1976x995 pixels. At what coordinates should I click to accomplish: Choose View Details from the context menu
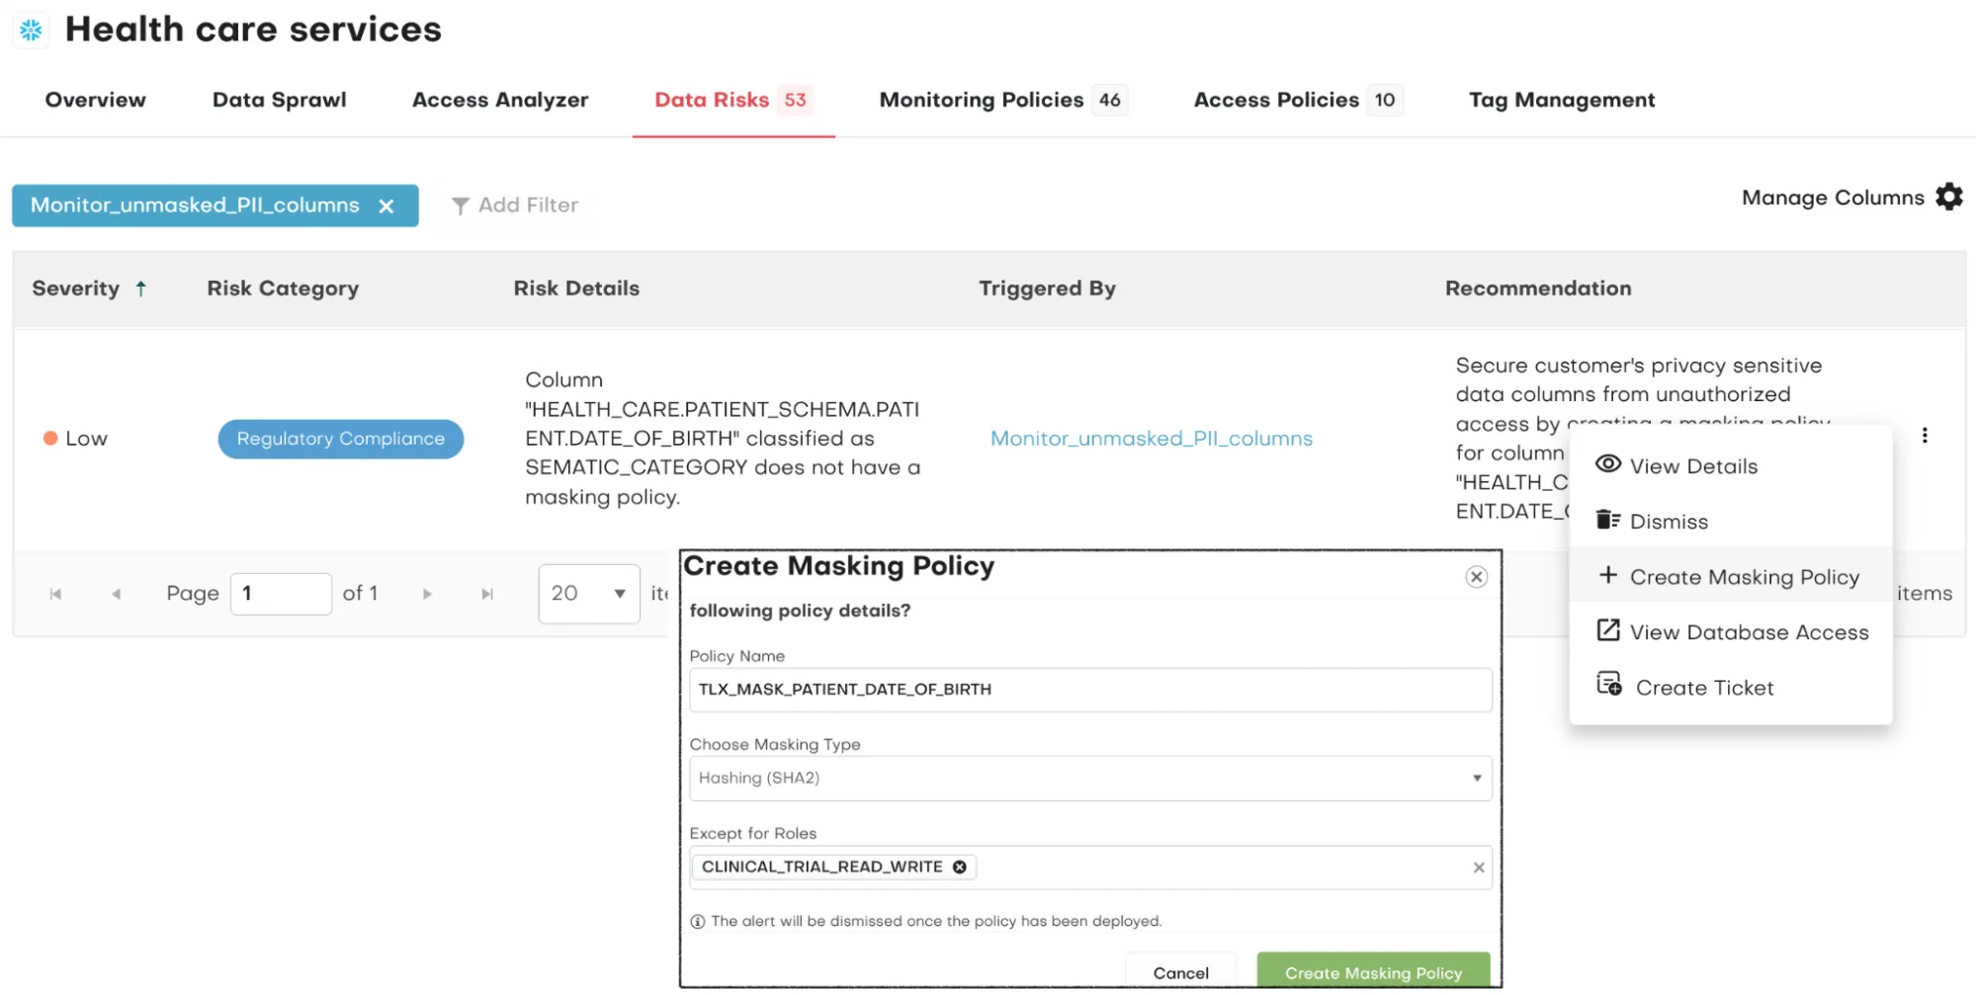pyautogui.click(x=1730, y=465)
